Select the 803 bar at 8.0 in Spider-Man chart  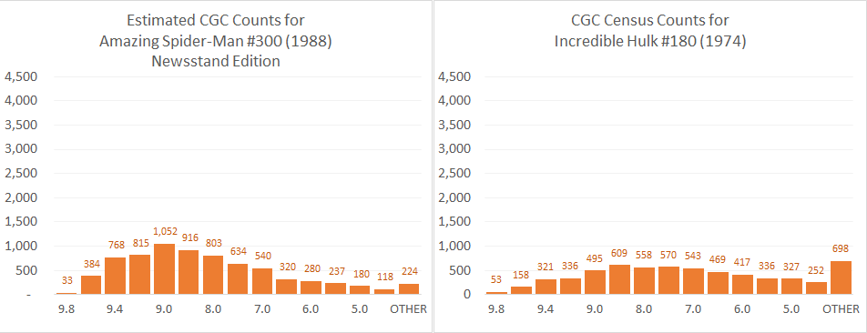coord(213,275)
